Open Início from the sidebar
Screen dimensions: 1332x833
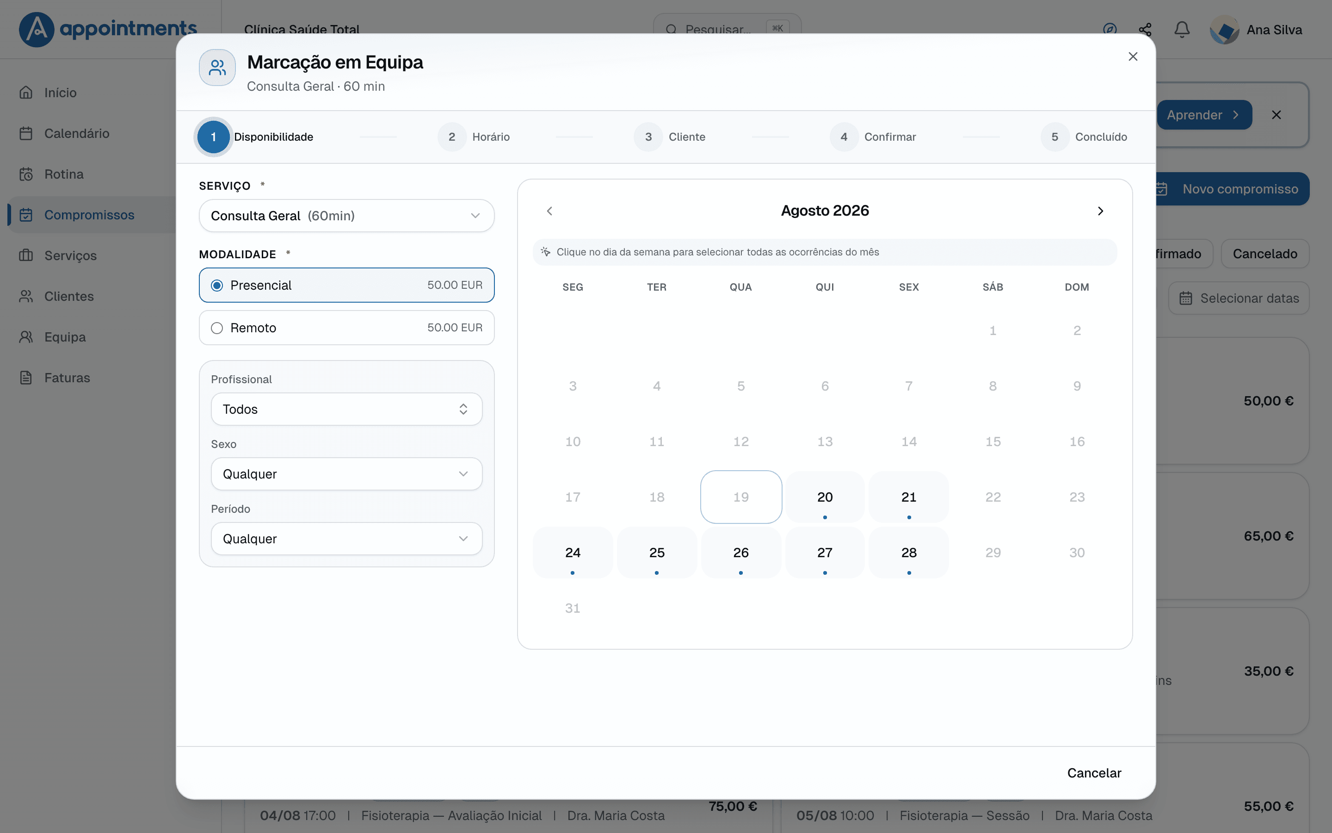pos(61,93)
